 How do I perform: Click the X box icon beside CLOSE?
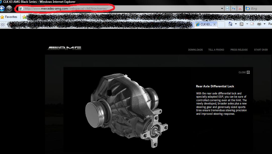point(248,72)
